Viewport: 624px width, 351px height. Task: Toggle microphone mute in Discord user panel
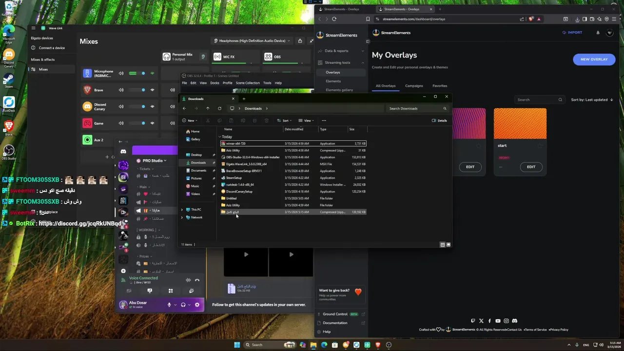coord(169,305)
